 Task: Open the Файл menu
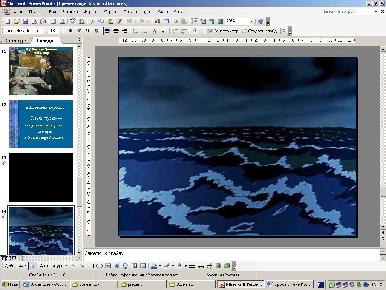[x=18, y=12]
